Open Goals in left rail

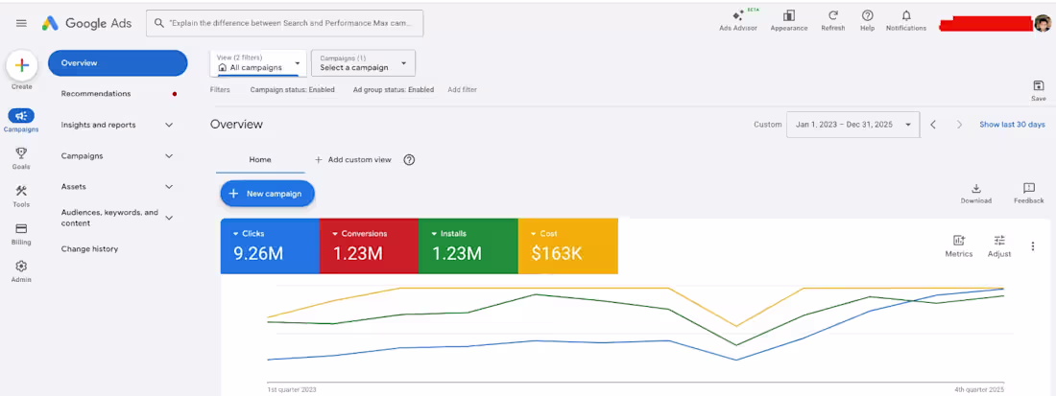point(21,158)
